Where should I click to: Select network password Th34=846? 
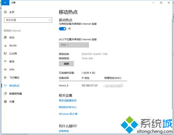coord(87,58)
